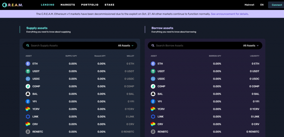
Task: Click USDT coin icon in Borrow assets
Action: point(153,71)
